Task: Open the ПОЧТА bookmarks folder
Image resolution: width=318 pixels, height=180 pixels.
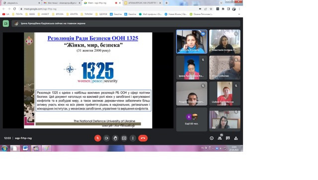Action: pyautogui.click(x=17, y=14)
